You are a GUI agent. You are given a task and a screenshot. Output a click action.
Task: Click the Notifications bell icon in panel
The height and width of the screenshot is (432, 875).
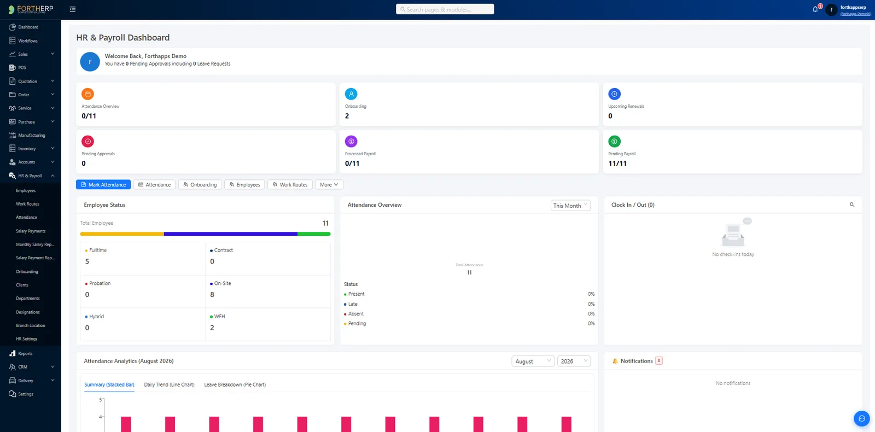tap(615, 361)
